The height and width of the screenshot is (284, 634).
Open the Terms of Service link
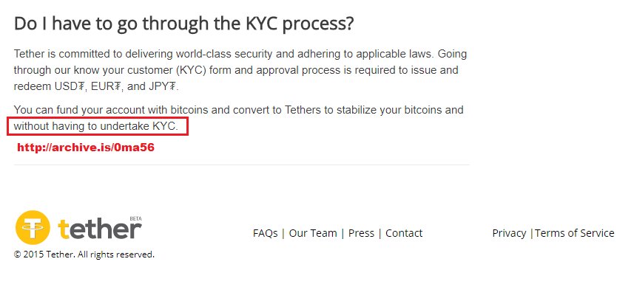(575, 233)
